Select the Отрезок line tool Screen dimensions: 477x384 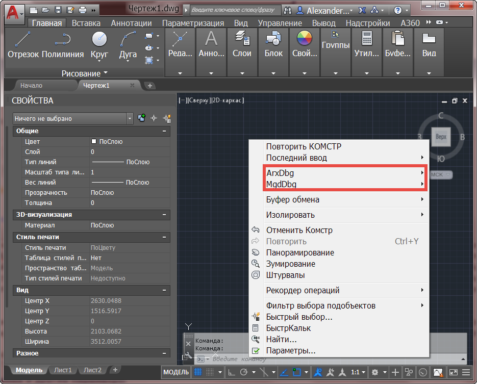pos(23,45)
